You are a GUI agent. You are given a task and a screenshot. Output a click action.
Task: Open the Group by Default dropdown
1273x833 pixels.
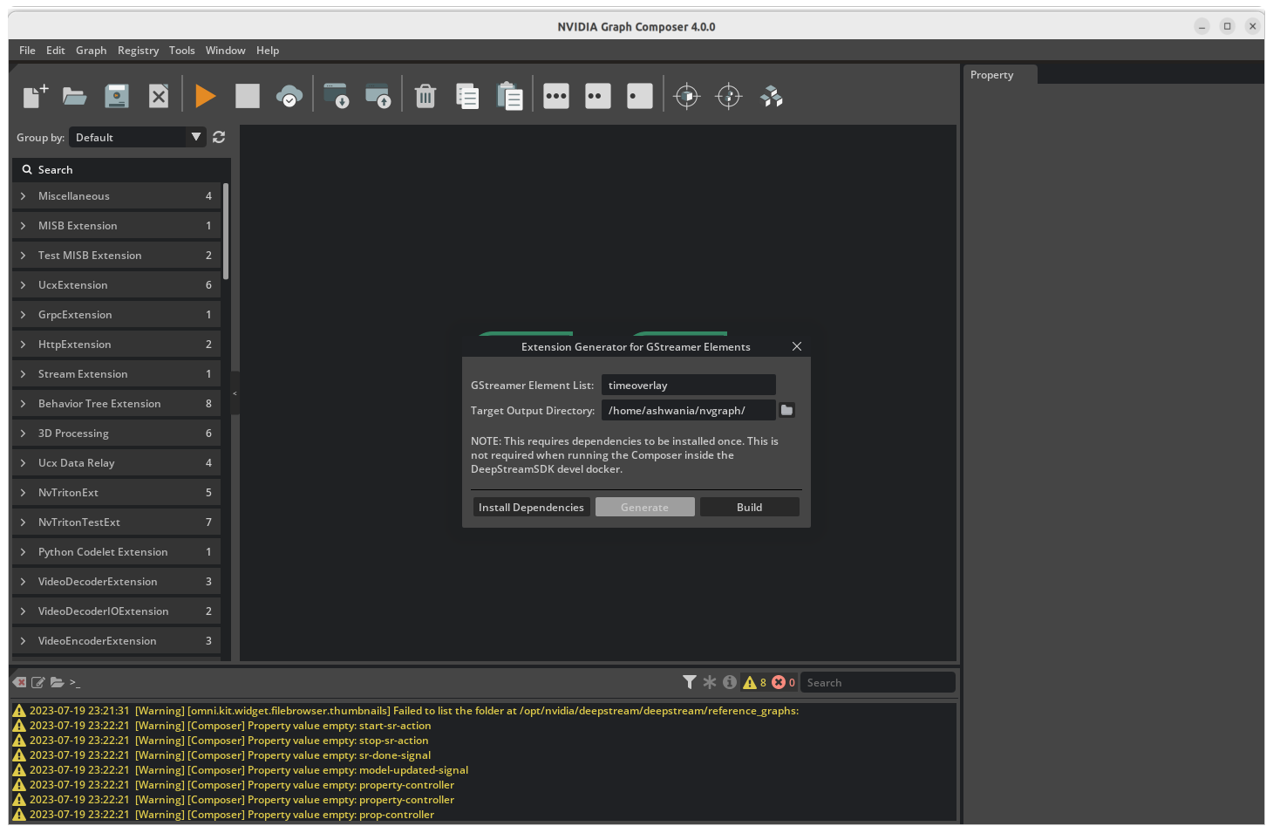138,137
